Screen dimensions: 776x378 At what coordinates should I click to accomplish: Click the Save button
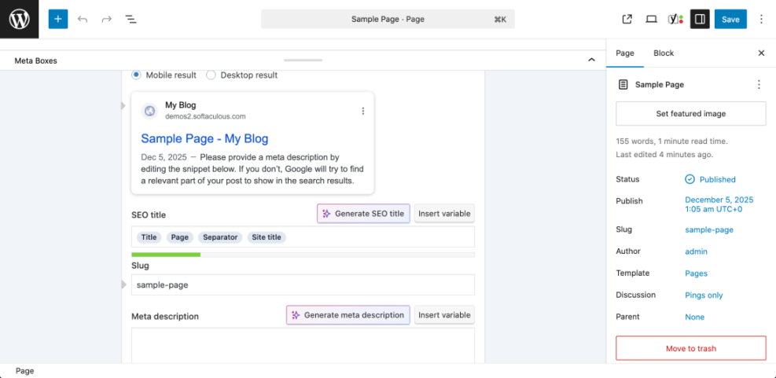click(730, 20)
